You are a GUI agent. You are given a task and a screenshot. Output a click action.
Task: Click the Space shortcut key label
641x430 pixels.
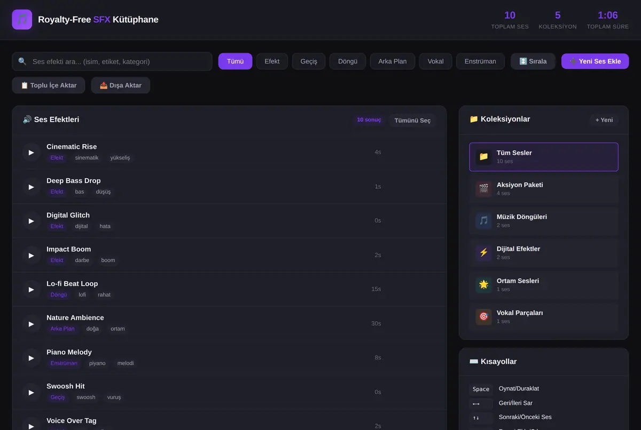[x=481, y=389]
